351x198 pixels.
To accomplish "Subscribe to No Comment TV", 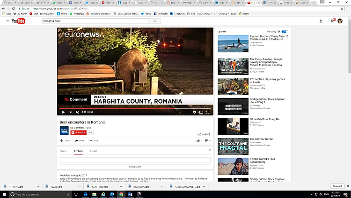I will click(x=80, y=133).
